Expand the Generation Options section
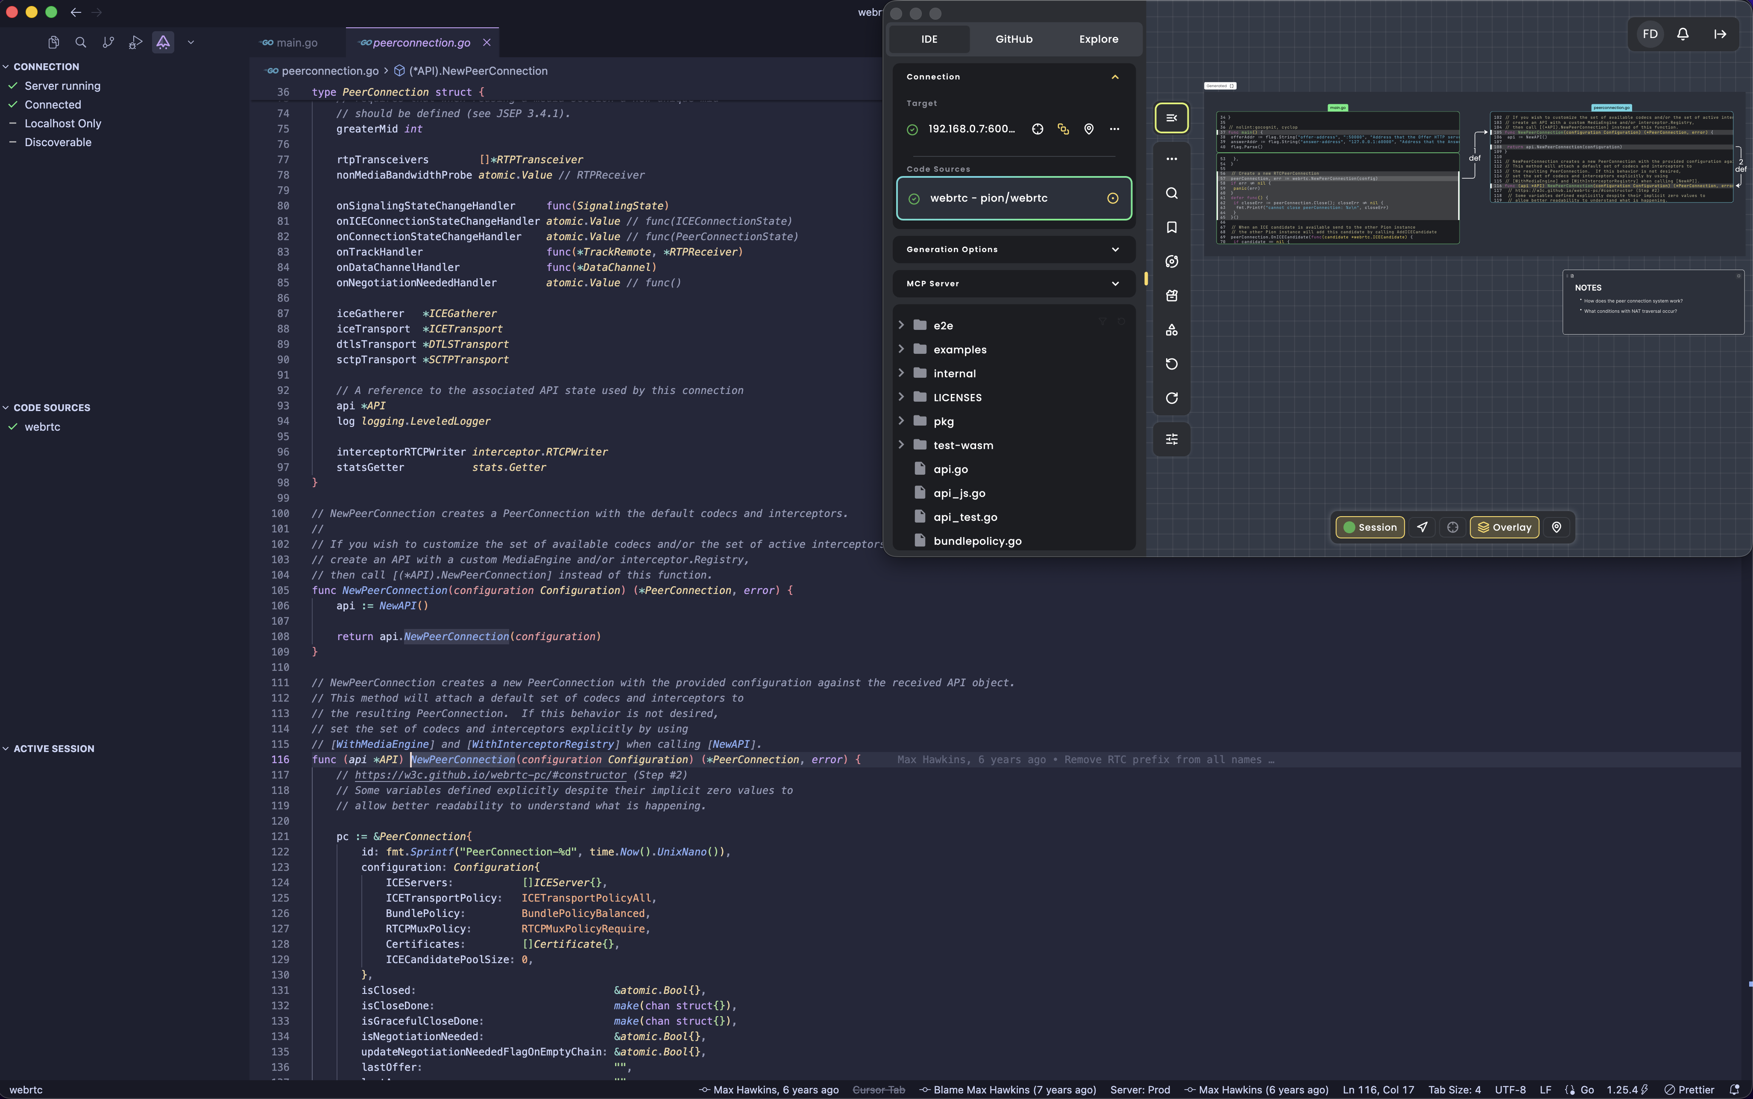1753x1099 pixels. coord(1014,249)
